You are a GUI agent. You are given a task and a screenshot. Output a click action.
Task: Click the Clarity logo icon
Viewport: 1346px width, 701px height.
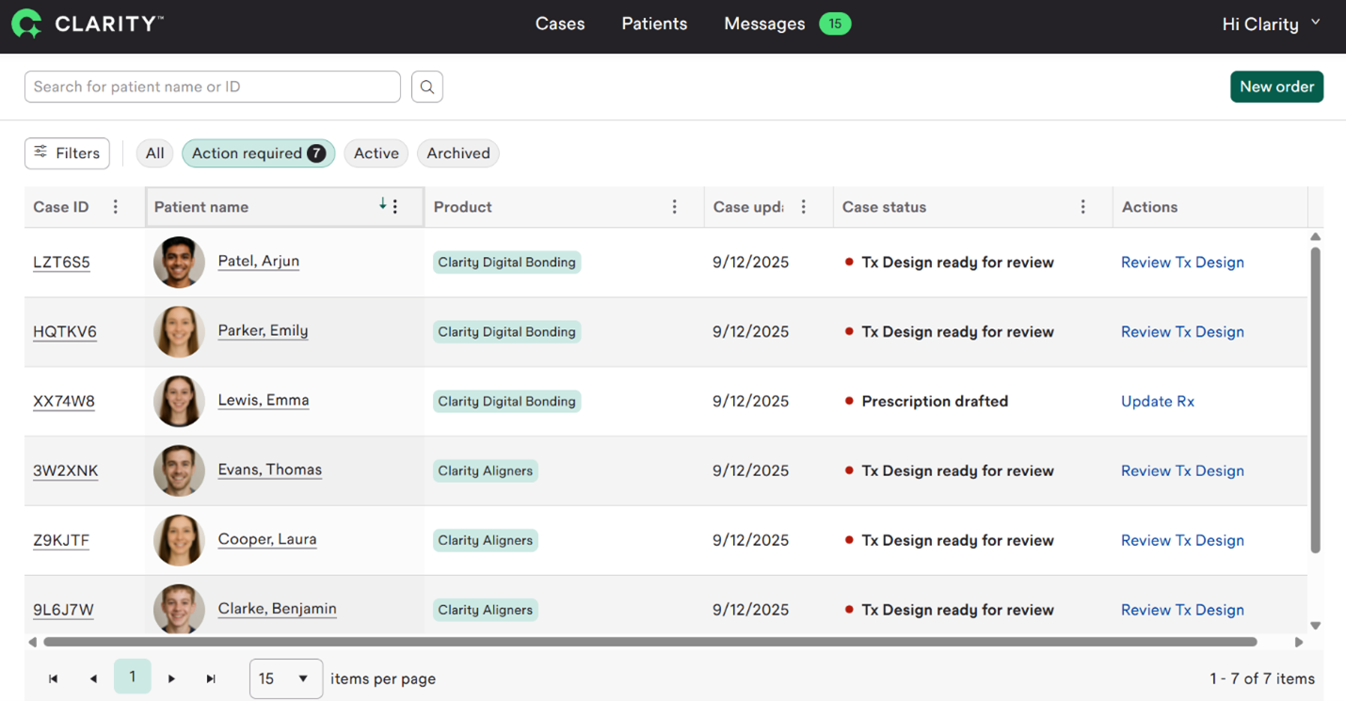click(26, 24)
